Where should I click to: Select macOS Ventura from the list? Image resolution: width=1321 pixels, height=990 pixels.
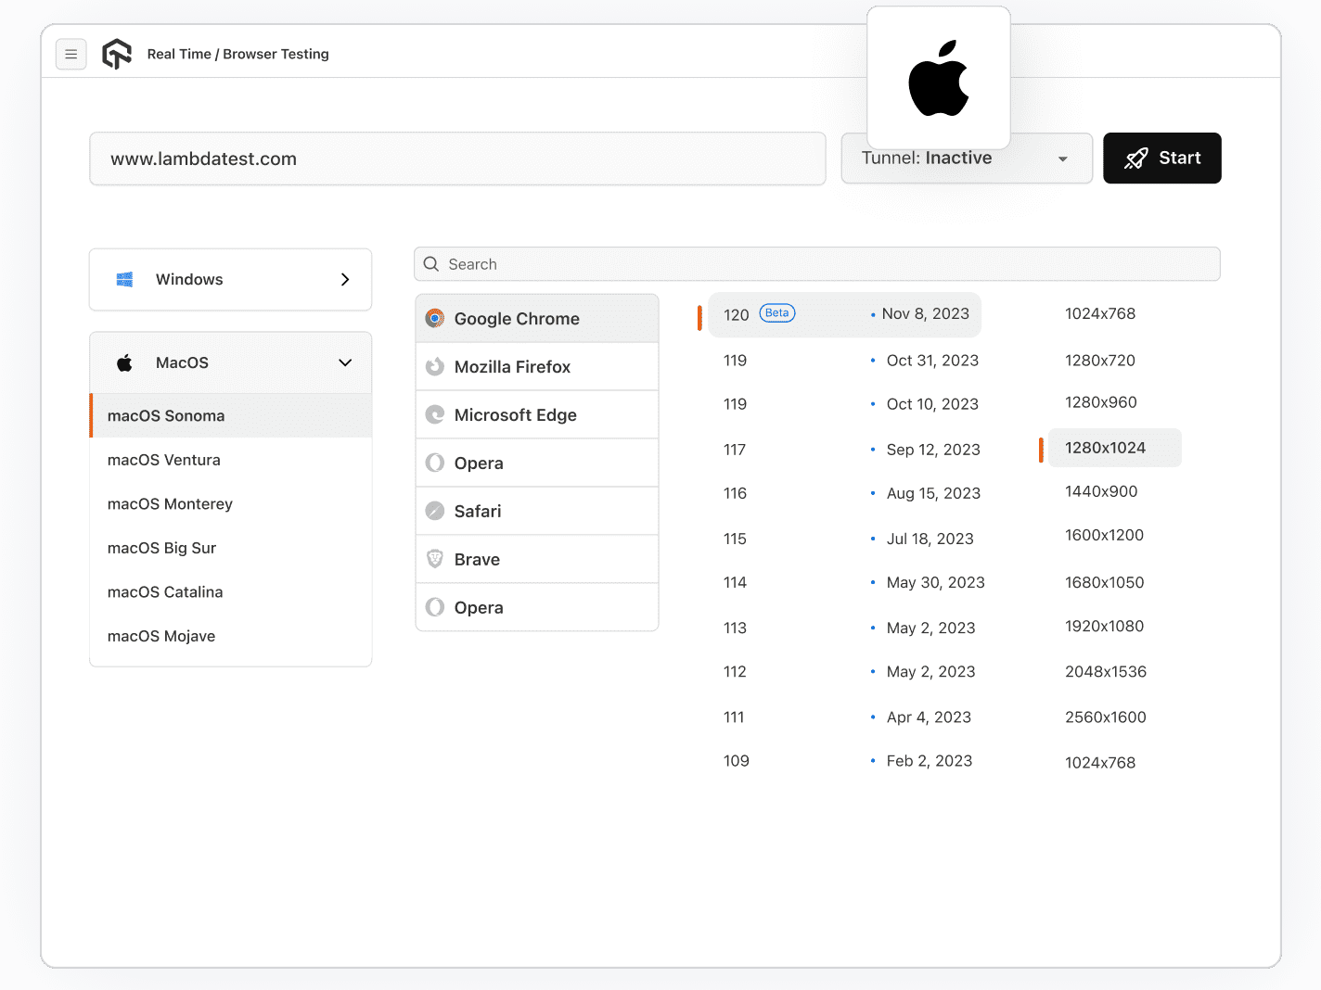point(164,460)
